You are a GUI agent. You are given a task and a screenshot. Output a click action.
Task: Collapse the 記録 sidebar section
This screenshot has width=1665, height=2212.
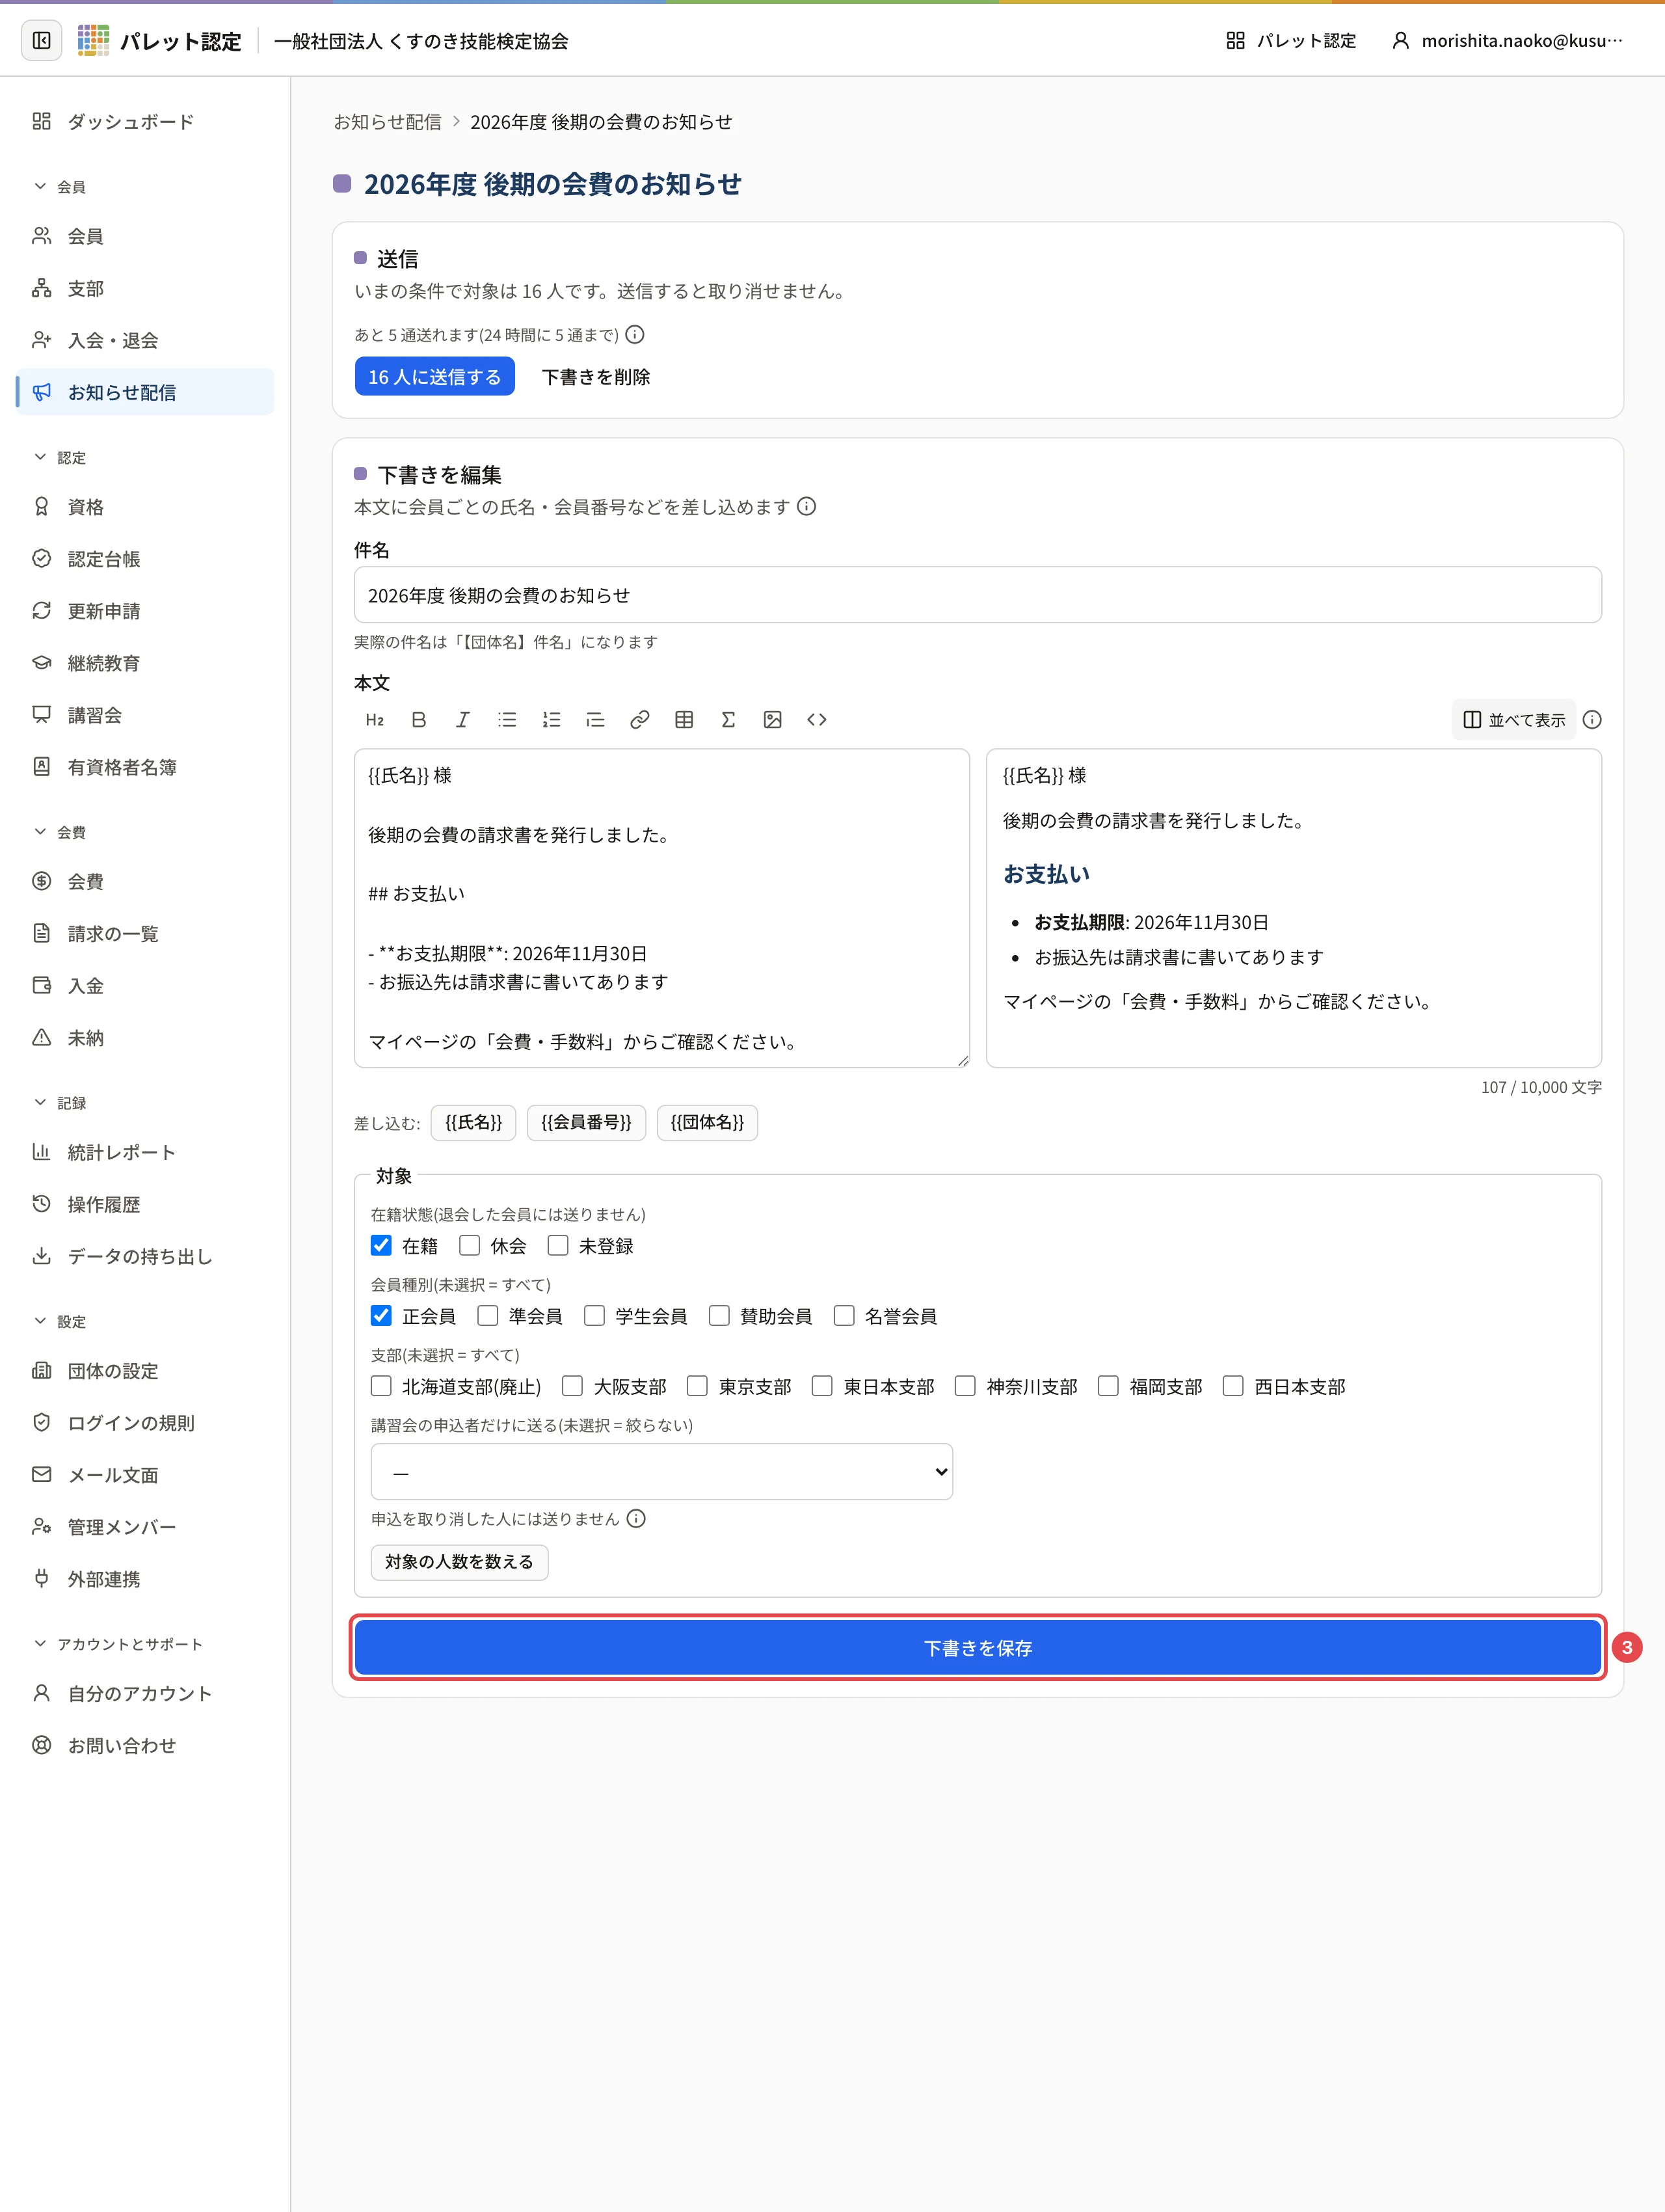(x=59, y=1103)
